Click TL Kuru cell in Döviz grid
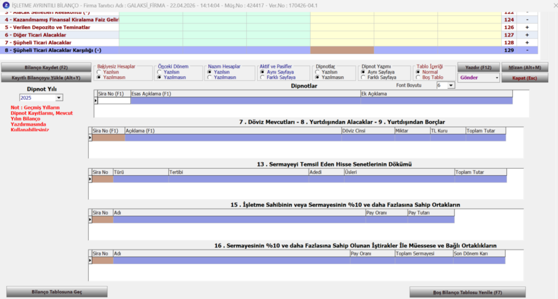 (448, 138)
